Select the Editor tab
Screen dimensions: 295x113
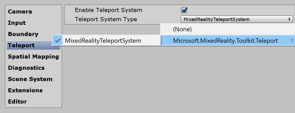click(17, 101)
